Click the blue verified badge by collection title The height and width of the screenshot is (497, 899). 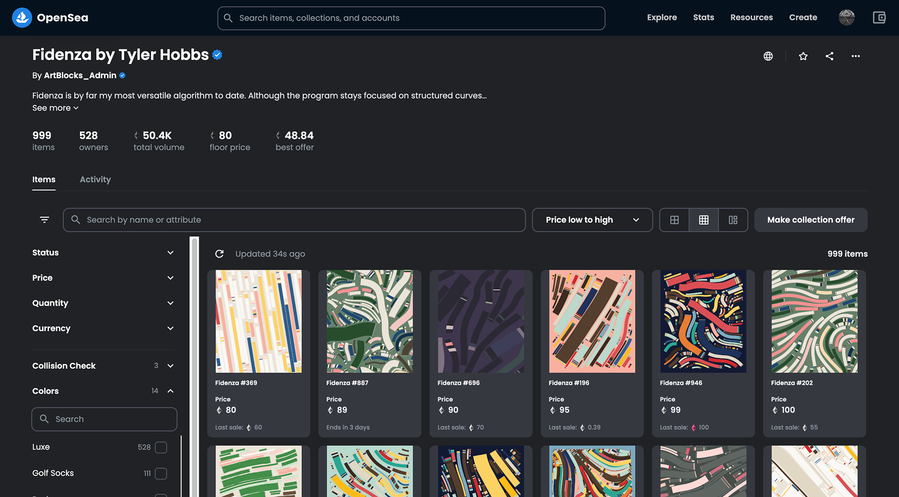pyautogui.click(x=217, y=55)
